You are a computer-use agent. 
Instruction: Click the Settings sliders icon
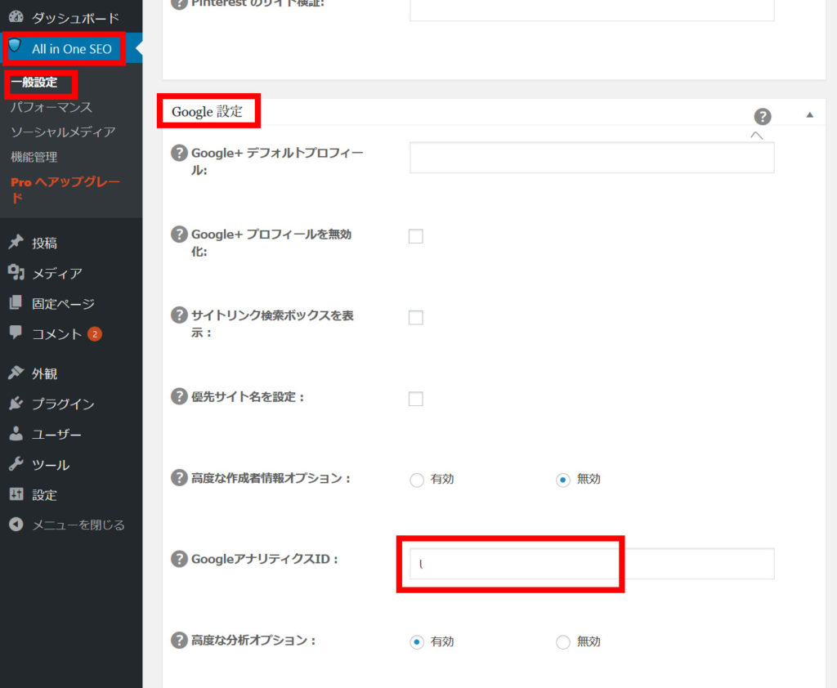pyautogui.click(x=16, y=494)
